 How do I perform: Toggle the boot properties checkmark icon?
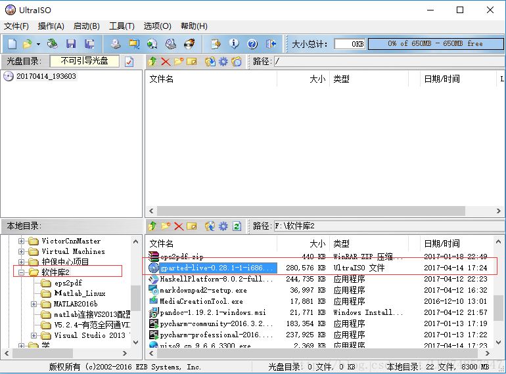(x=129, y=61)
